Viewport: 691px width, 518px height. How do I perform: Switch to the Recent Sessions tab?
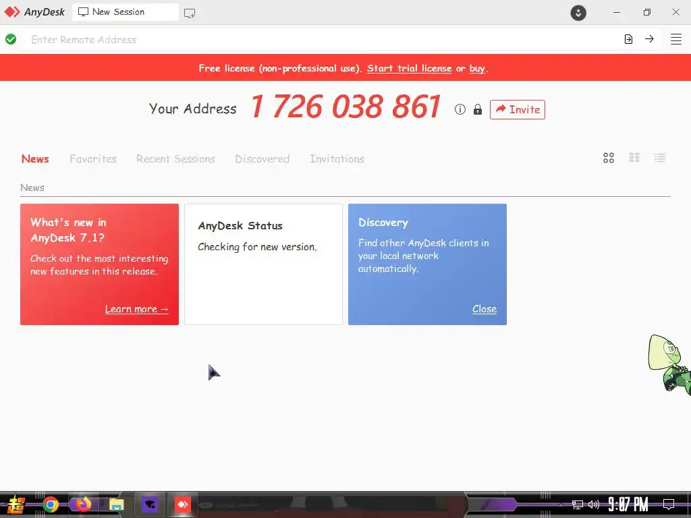[x=175, y=159]
